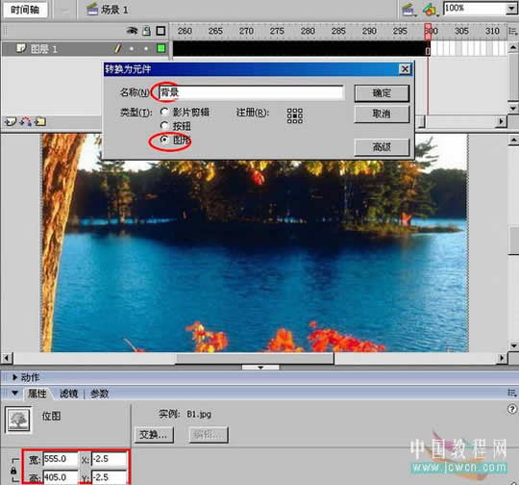Open the edit scene icon menu

pos(409,10)
